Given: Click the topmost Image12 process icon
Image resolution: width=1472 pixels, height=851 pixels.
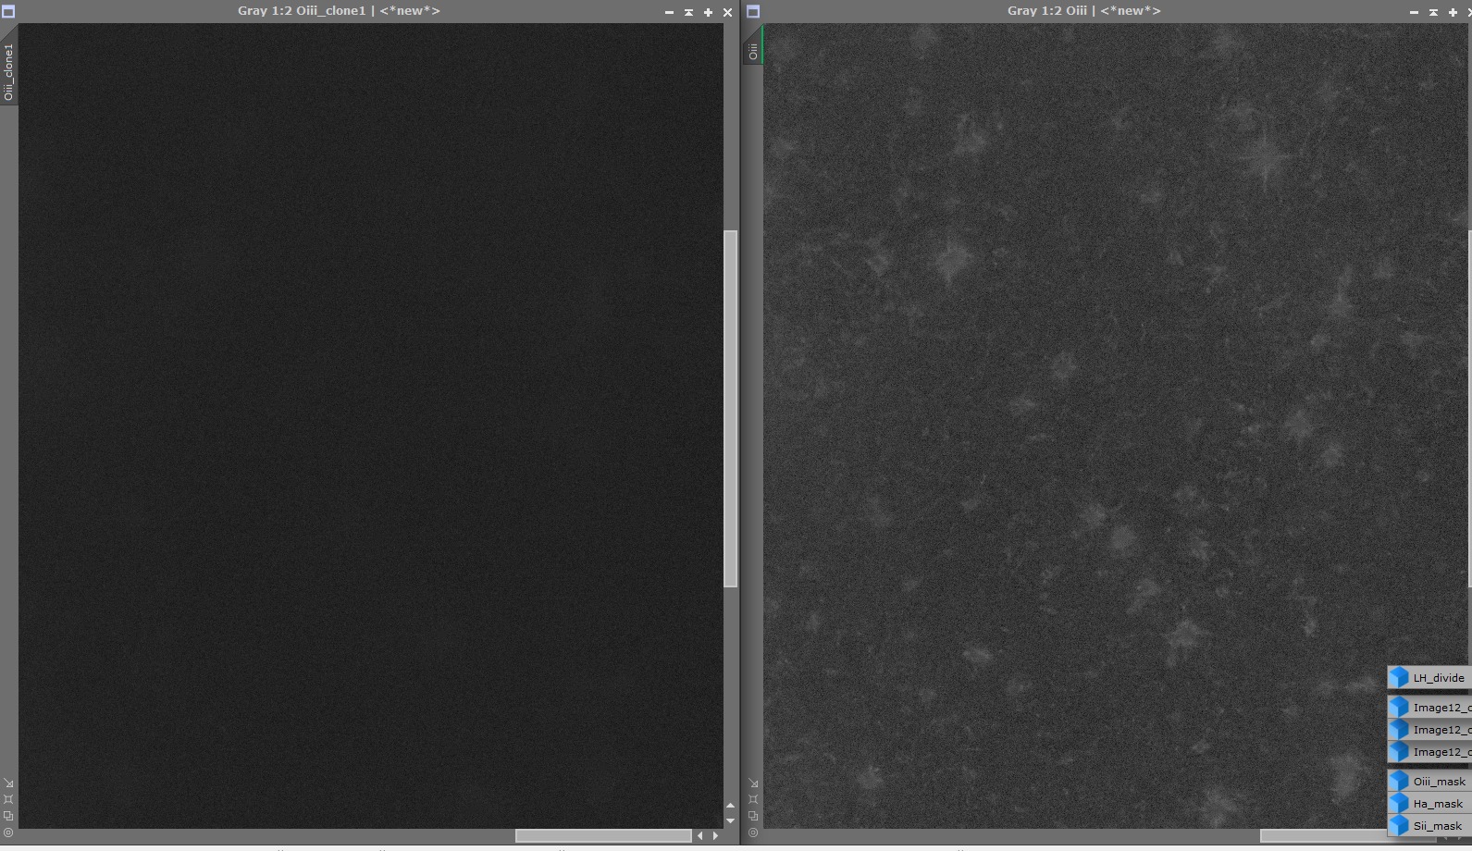Looking at the screenshot, I should (x=1429, y=708).
